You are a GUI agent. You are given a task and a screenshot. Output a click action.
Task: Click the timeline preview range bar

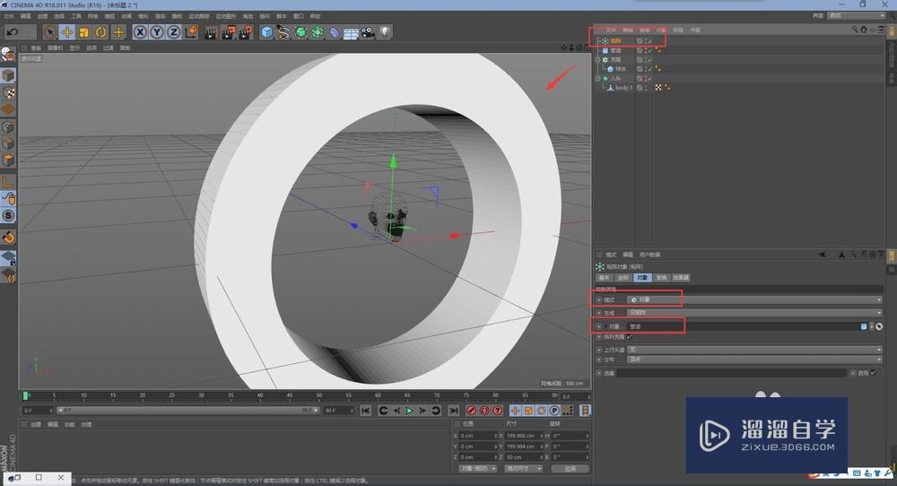coord(187,411)
